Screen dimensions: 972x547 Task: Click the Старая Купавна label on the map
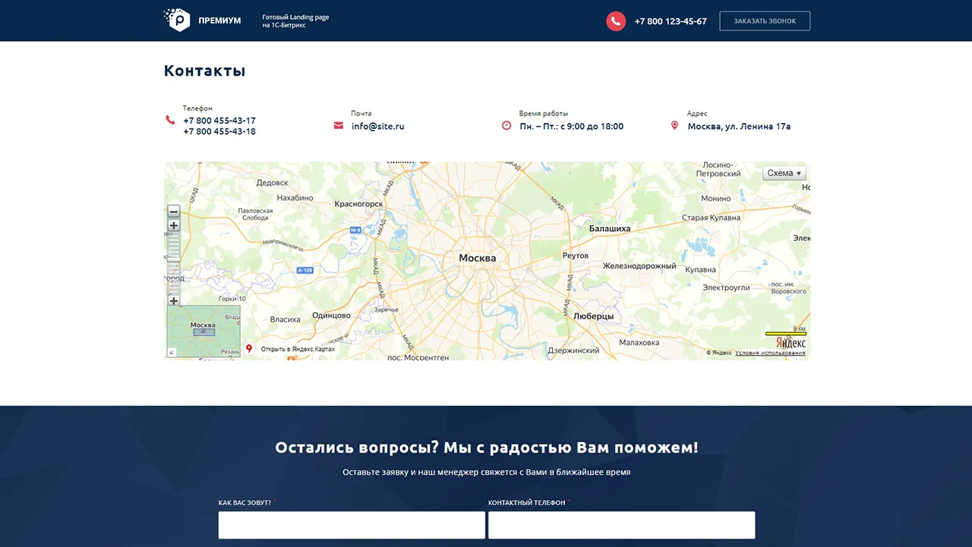click(711, 218)
